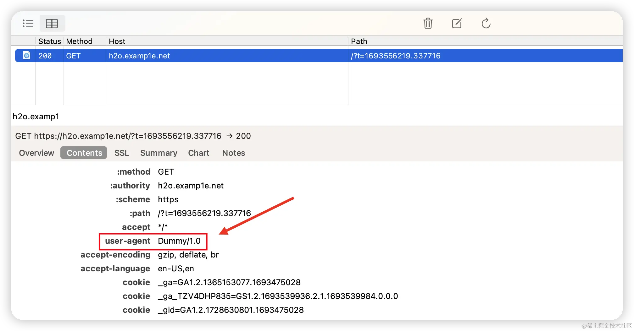Reload requests using refresh icon
Viewport: 634px width, 331px height.
click(486, 23)
